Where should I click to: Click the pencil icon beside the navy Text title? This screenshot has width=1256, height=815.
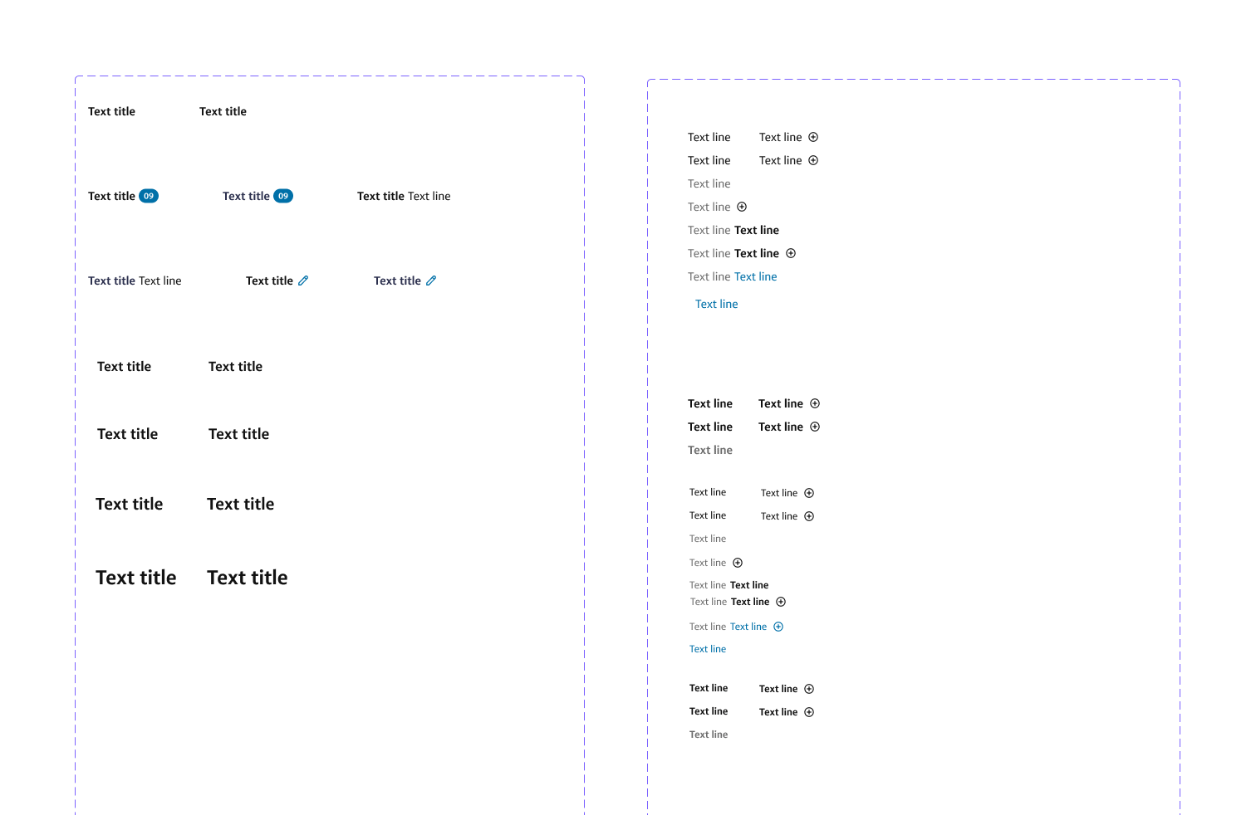pos(431,281)
